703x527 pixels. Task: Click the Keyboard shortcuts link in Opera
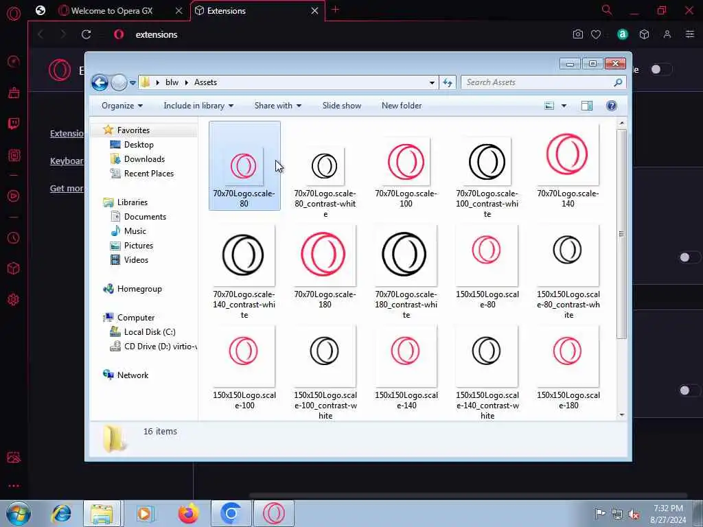point(67,161)
